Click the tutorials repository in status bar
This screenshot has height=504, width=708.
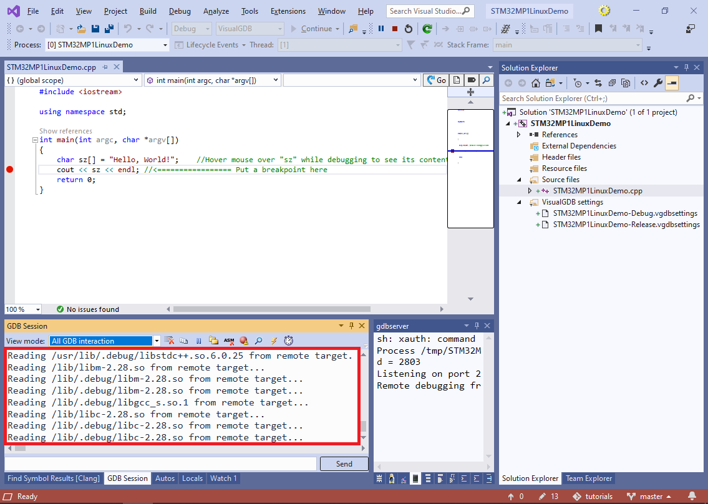click(593, 497)
